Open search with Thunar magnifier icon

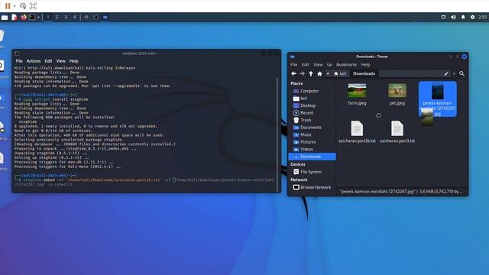pyautogui.click(x=461, y=73)
